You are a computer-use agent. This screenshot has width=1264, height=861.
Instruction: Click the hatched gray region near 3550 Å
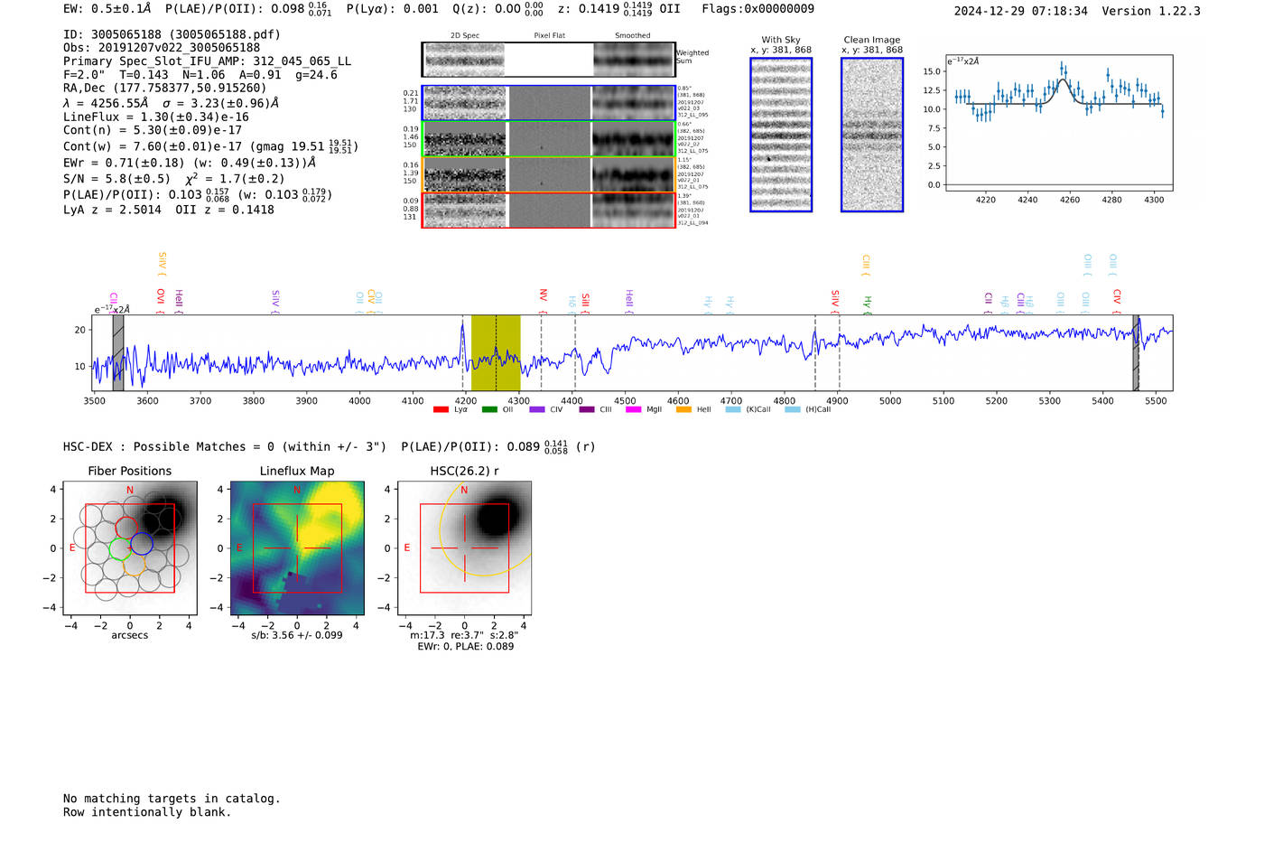coord(118,353)
